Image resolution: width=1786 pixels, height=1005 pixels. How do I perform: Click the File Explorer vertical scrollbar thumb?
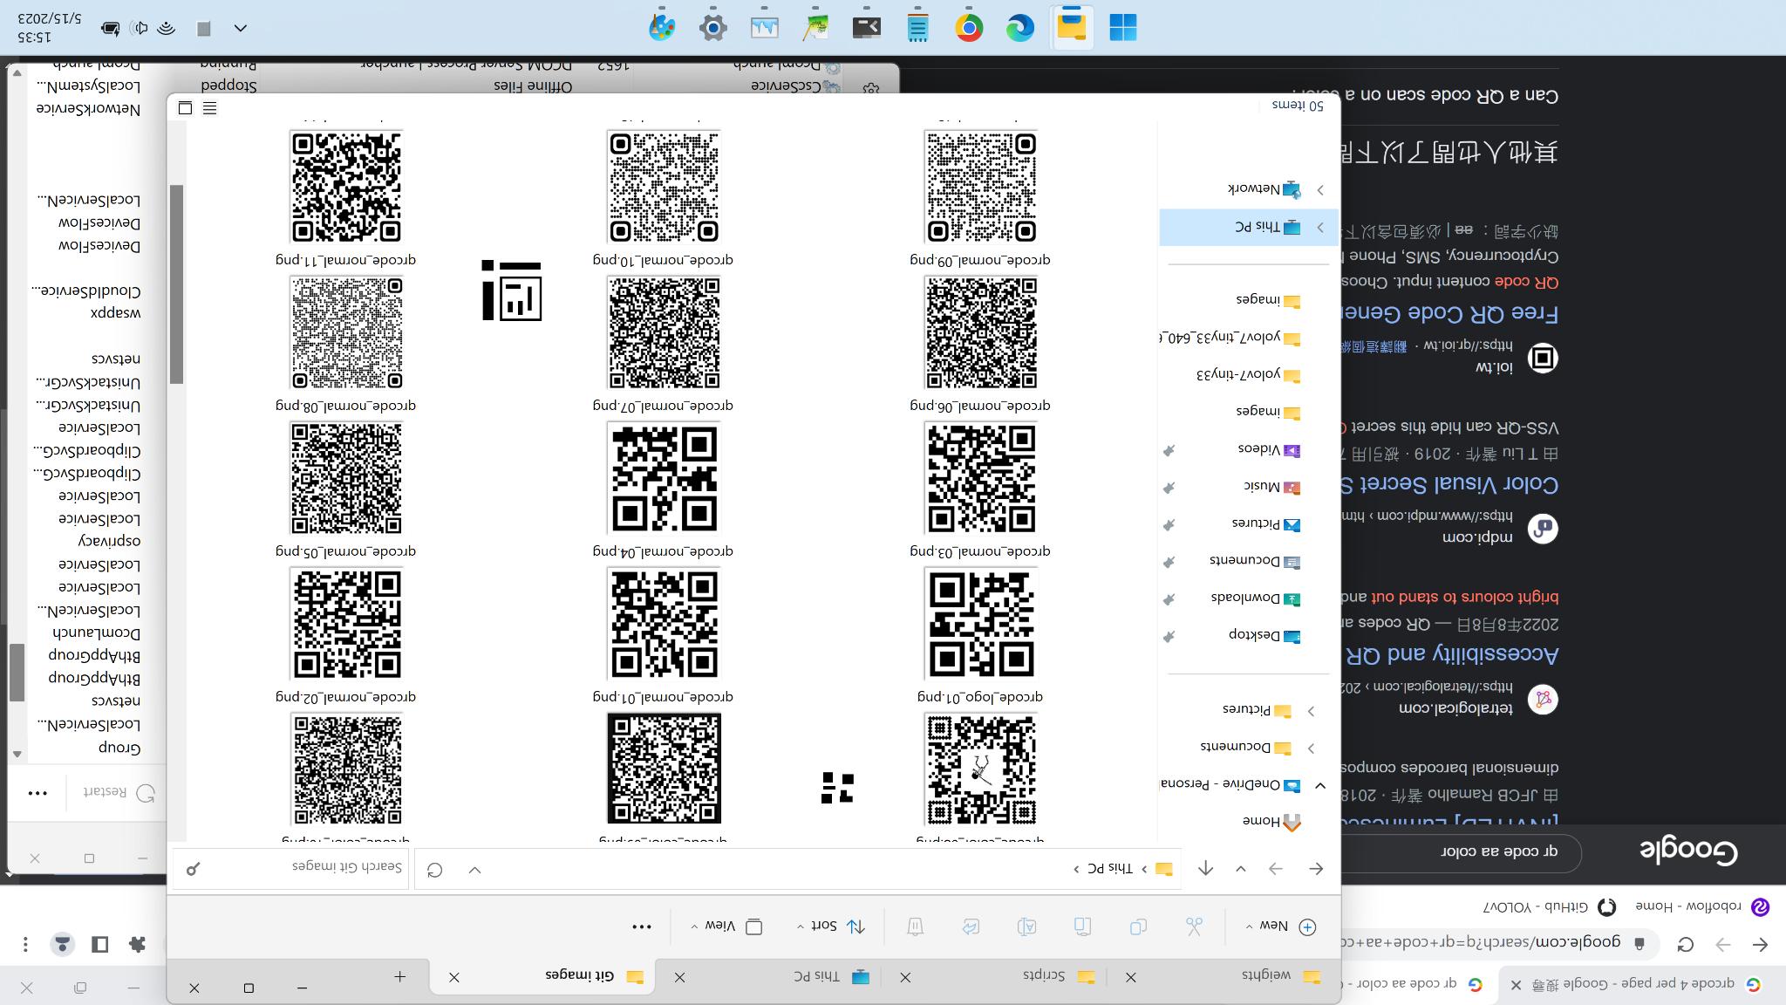[176, 284]
